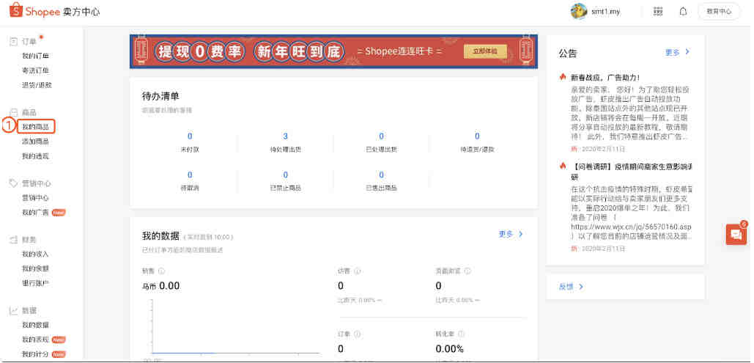Open 新春战疫，广告助力 announcement

click(x=605, y=78)
